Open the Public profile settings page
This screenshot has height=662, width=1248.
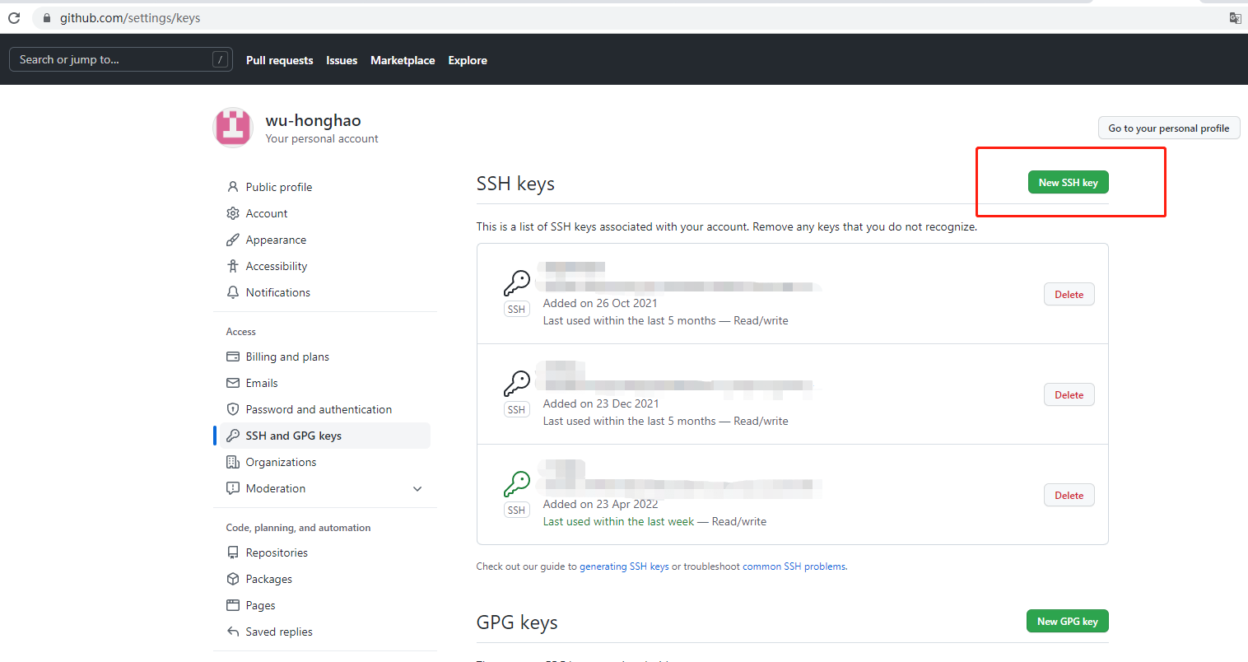click(325, 187)
